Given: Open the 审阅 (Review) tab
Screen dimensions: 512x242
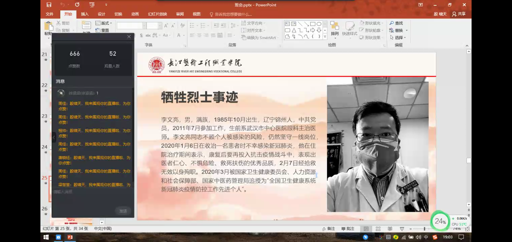Looking at the screenshot, I should pos(180,14).
